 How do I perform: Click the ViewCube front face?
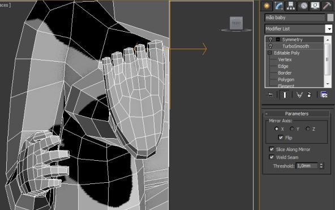click(x=236, y=23)
